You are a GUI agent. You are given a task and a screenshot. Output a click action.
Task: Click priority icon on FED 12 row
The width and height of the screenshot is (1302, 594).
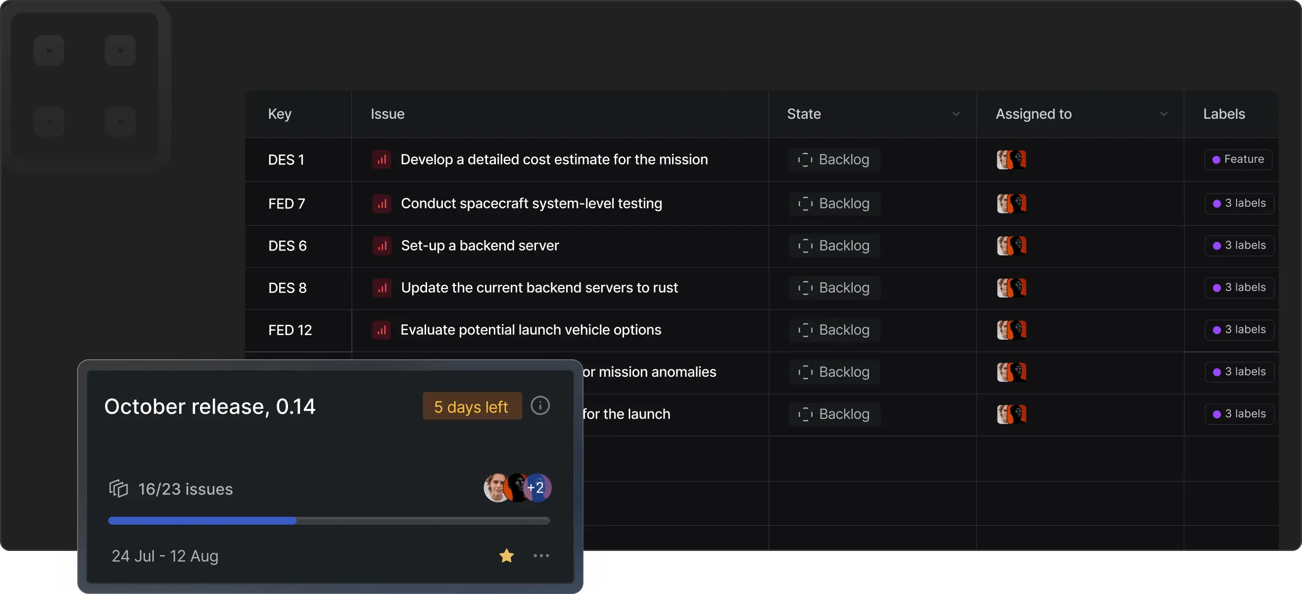(x=382, y=330)
